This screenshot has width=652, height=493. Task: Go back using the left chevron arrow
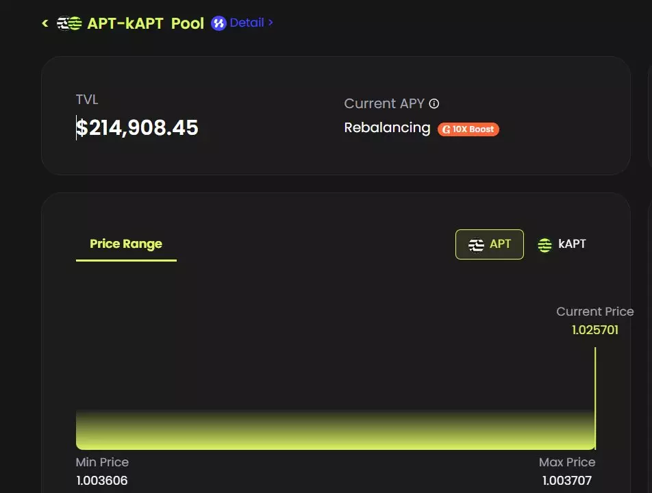45,23
